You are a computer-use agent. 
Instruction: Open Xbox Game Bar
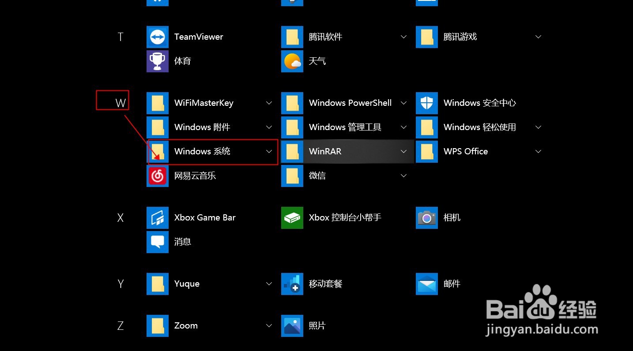(205, 217)
